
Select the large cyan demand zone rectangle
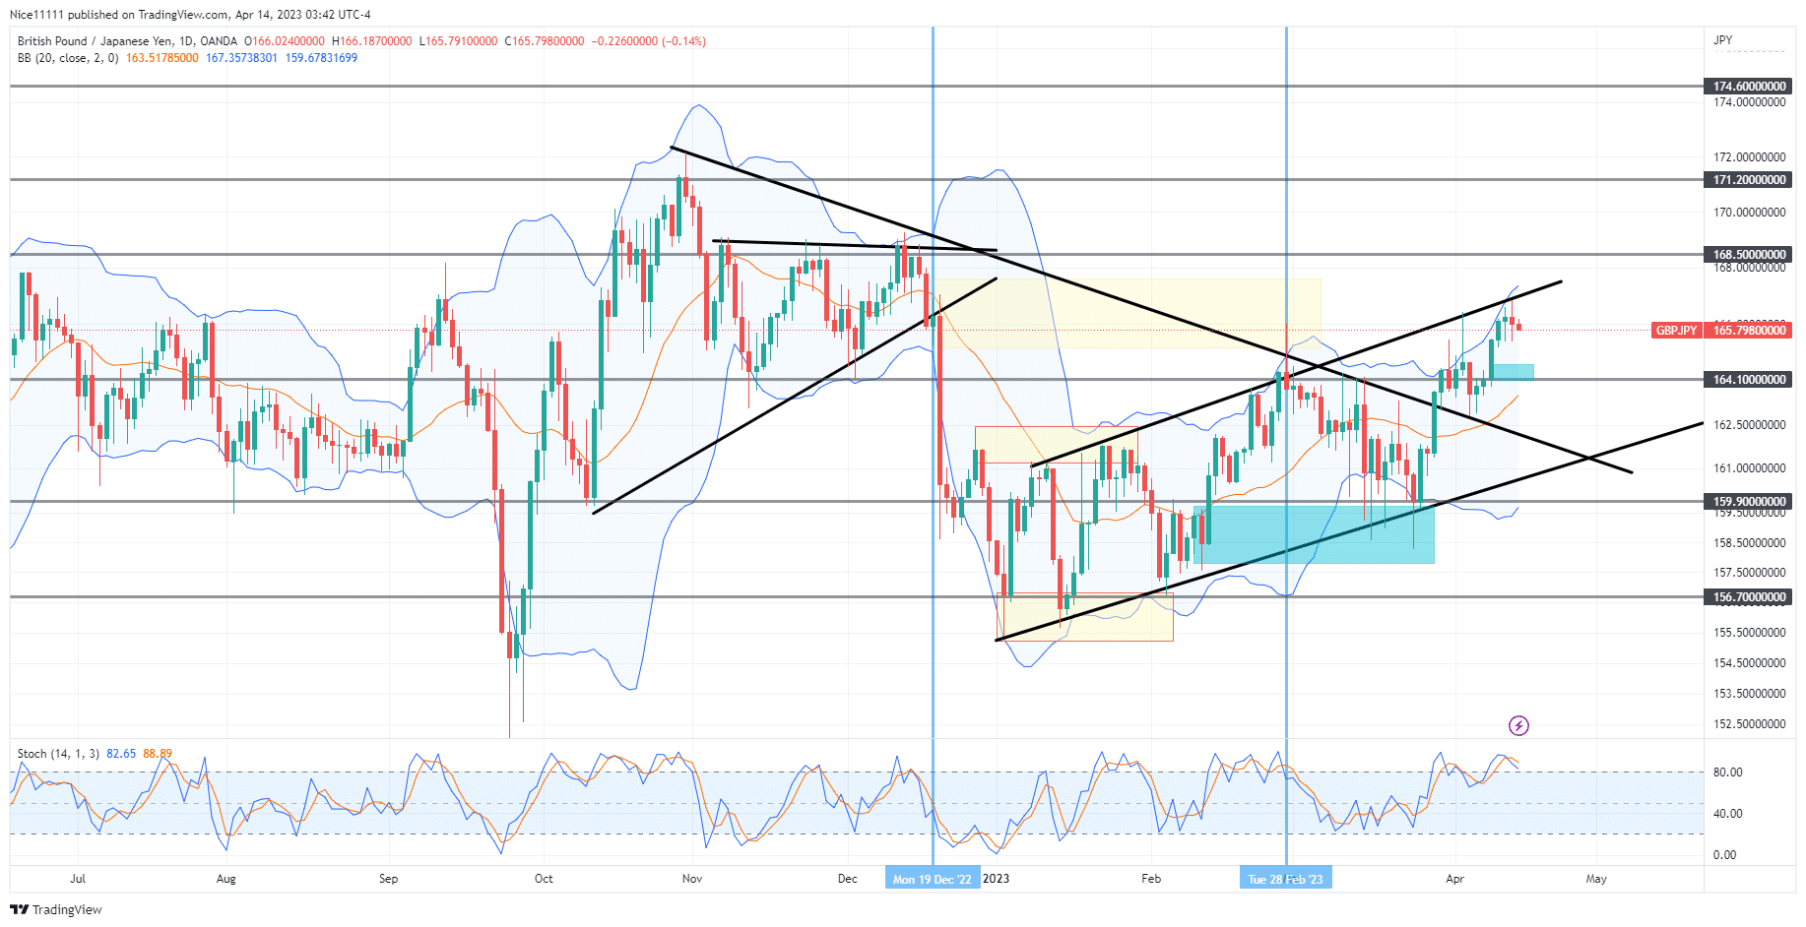(1314, 534)
